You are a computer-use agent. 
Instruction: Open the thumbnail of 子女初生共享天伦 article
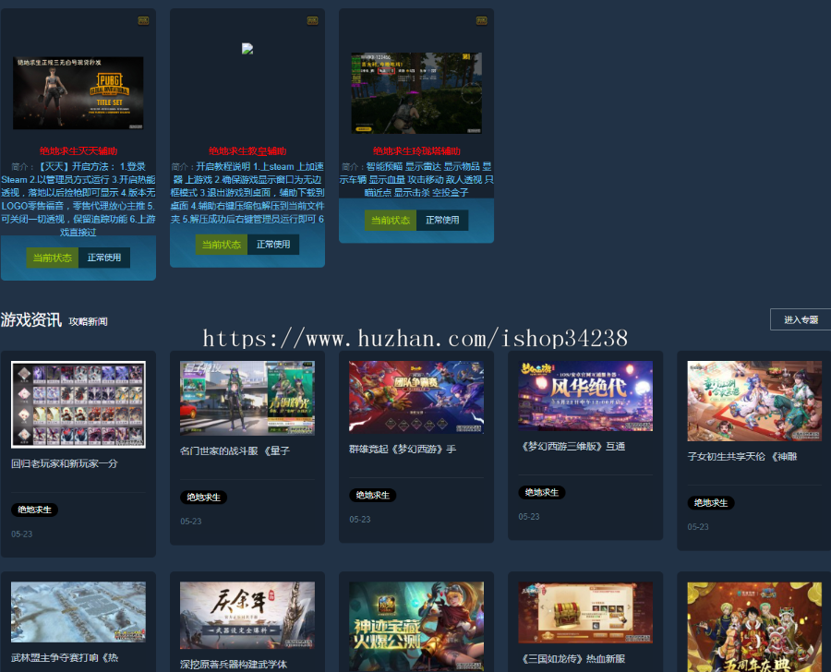tap(754, 401)
